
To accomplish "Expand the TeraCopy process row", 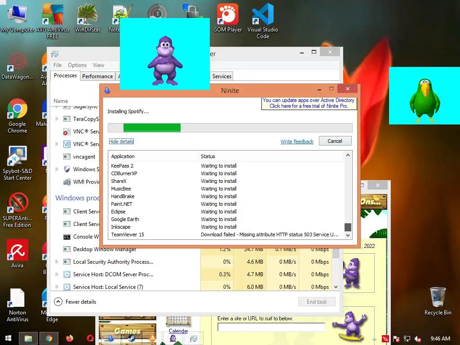I will pyautogui.click(x=57, y=119).
